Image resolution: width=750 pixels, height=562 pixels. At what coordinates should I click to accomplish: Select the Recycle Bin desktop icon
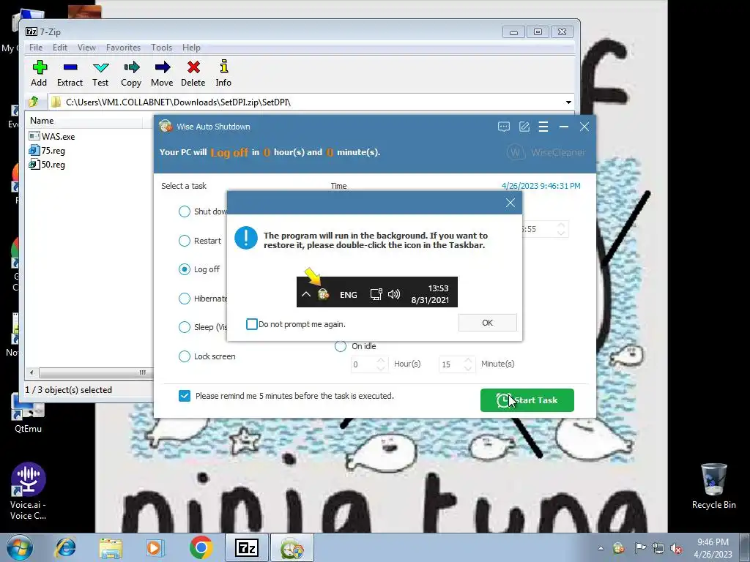point(713,487)
